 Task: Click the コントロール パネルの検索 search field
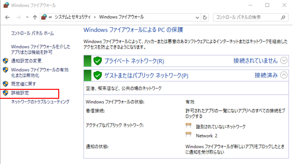point(246,17)
